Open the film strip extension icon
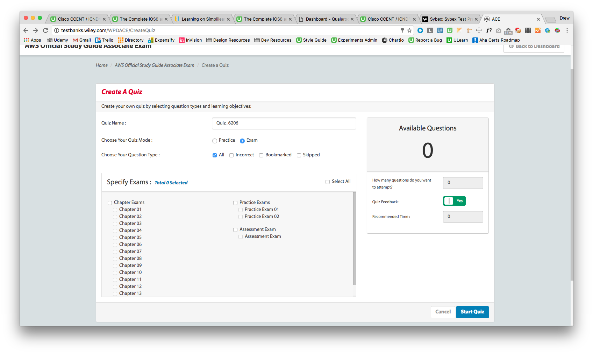593x354 pixels. point(528,30)
